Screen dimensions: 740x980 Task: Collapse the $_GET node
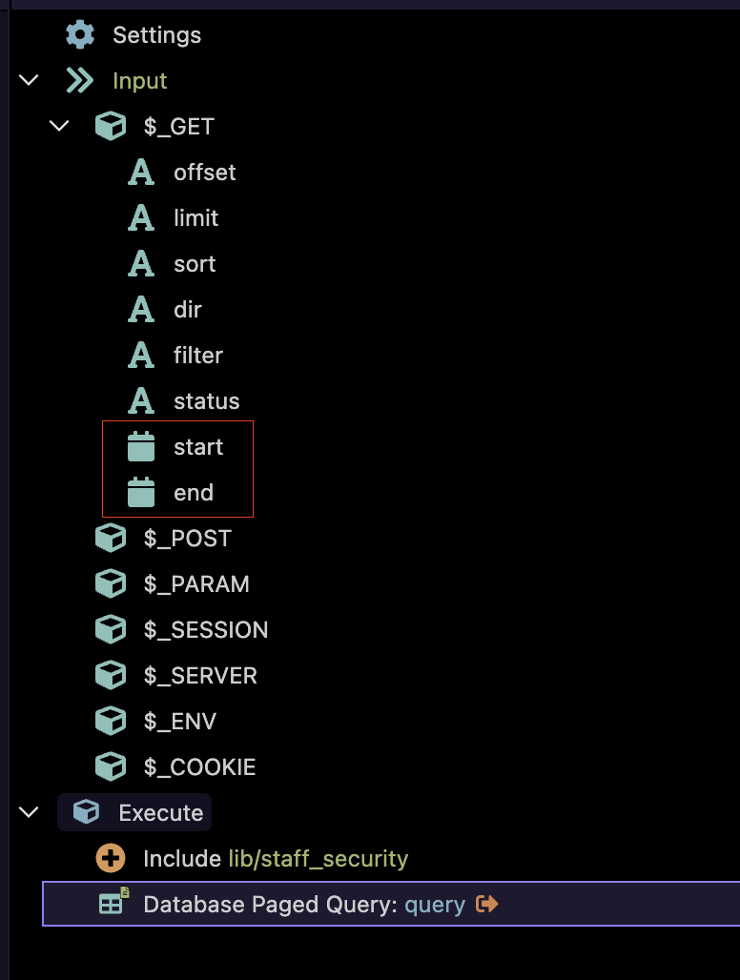click(60, 127)
